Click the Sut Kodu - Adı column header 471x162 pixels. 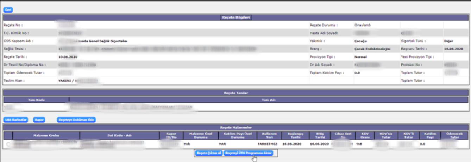point(119,135)
